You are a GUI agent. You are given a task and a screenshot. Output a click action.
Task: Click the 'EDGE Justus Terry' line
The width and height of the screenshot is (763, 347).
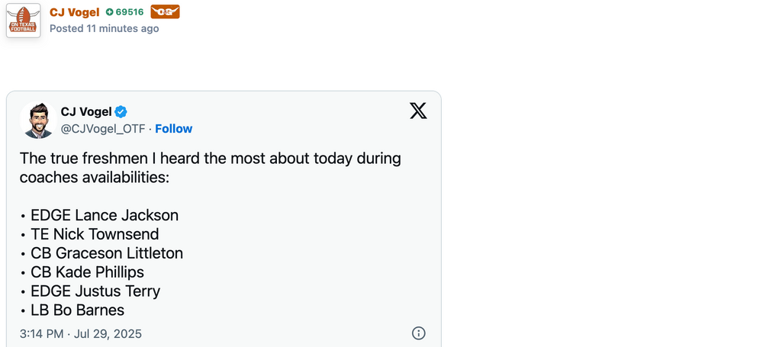(x=95, y=291)
